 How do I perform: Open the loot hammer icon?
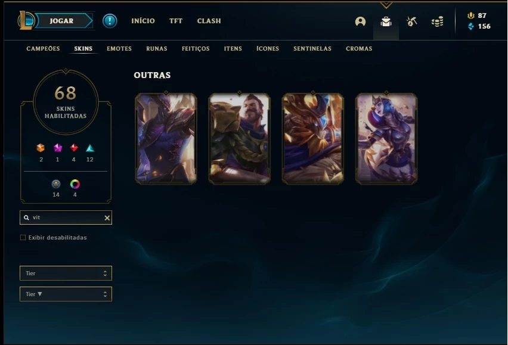[x=411, y=21]
